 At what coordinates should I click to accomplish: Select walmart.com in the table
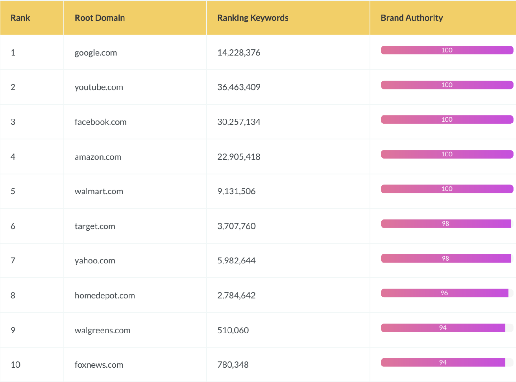click(x=99, y=191)
